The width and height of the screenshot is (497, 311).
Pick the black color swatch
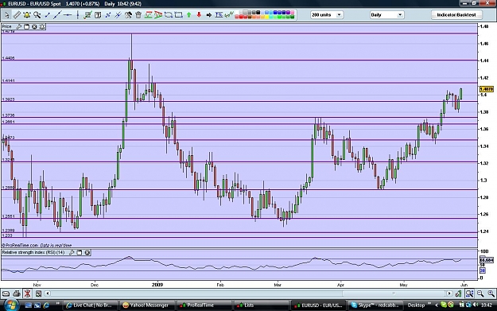tap(258, 13)
